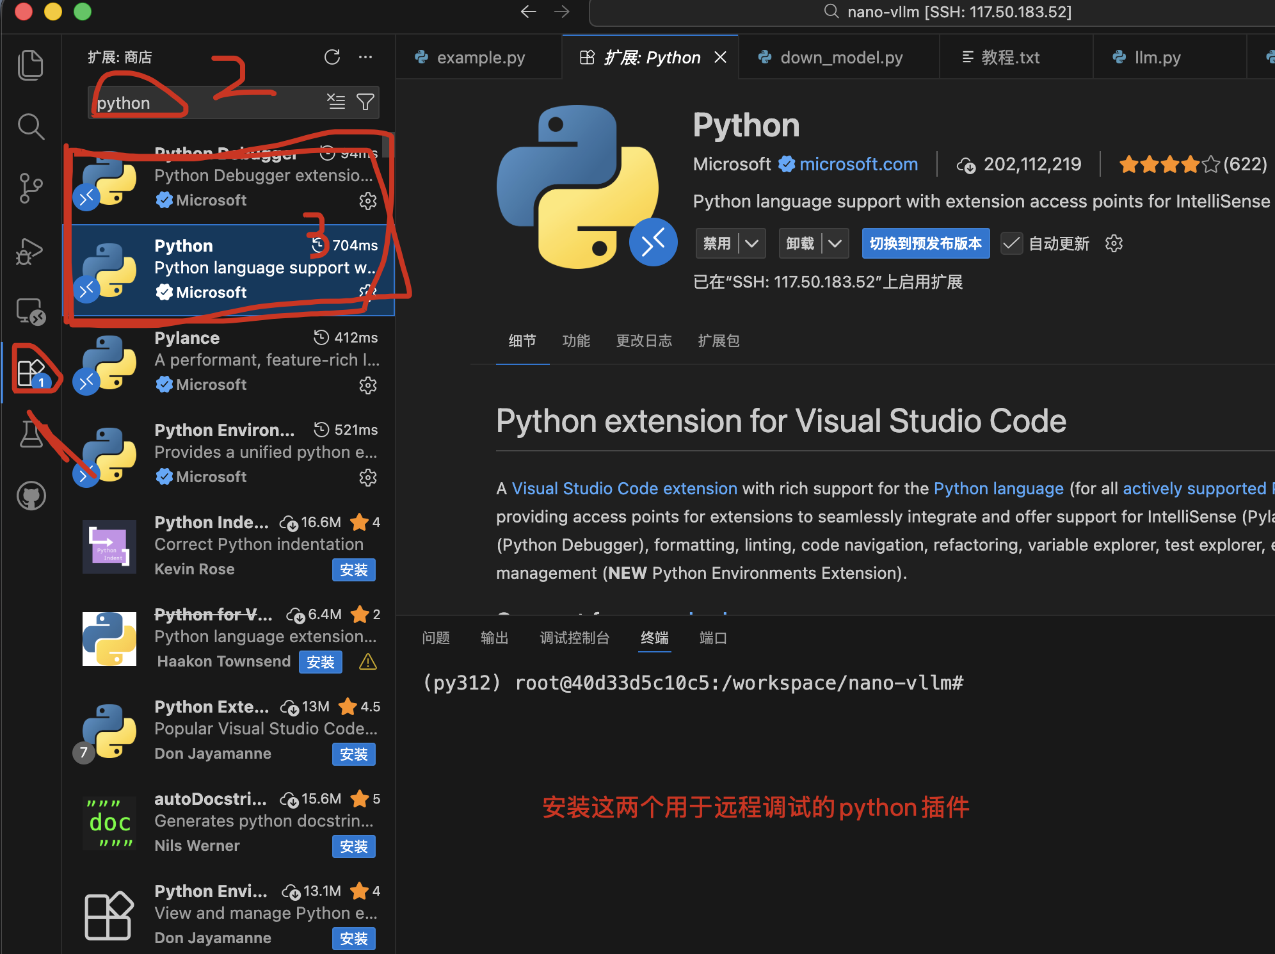Refresh the extensions marketplace list

click(x=332, y=57)
